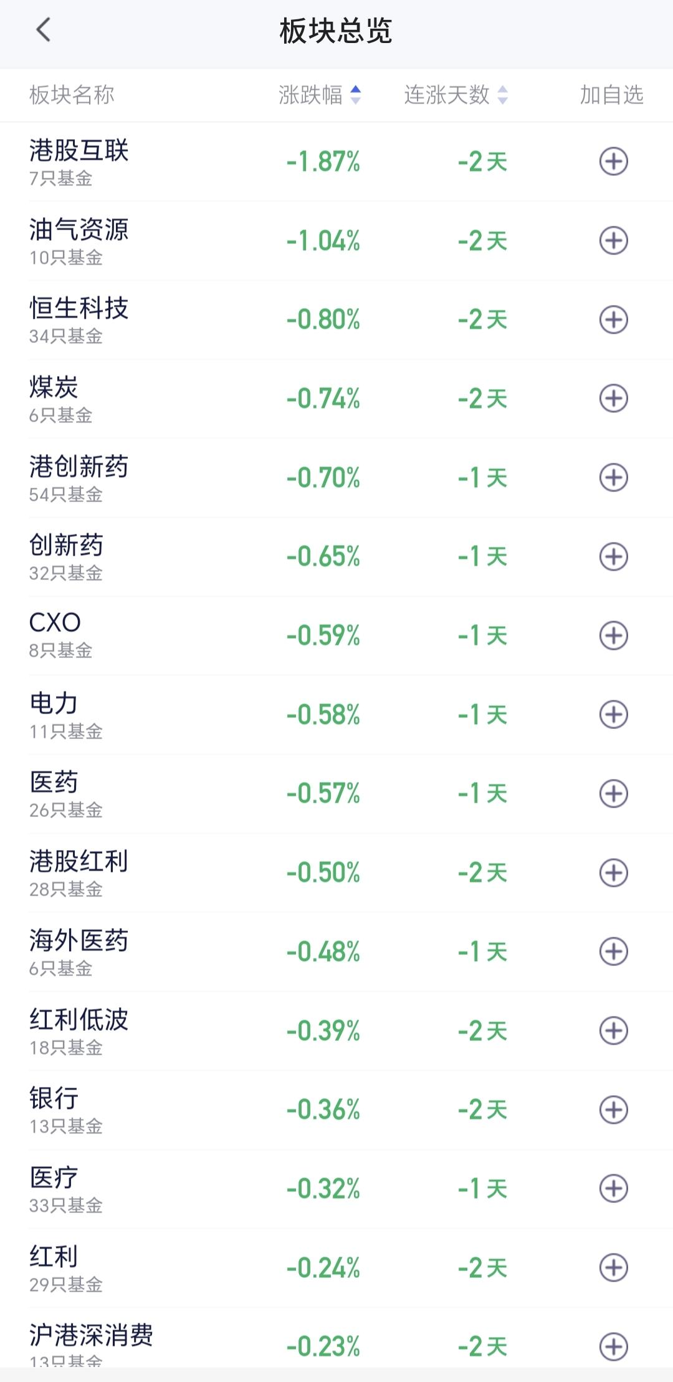Go back using the top-left arrow
Screen dimensions: 673x1382
coord(43,30)
